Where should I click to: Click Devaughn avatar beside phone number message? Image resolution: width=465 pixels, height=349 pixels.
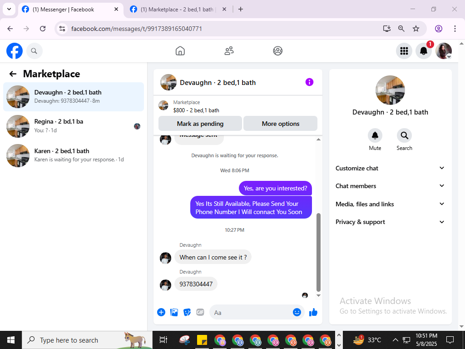[165, 285]
